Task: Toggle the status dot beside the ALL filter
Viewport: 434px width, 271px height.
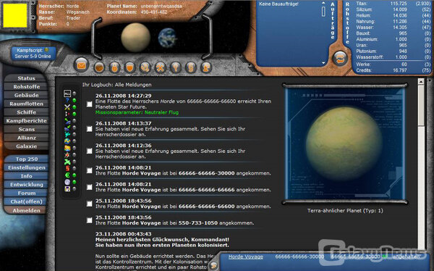Action: [x=75, y=93]
